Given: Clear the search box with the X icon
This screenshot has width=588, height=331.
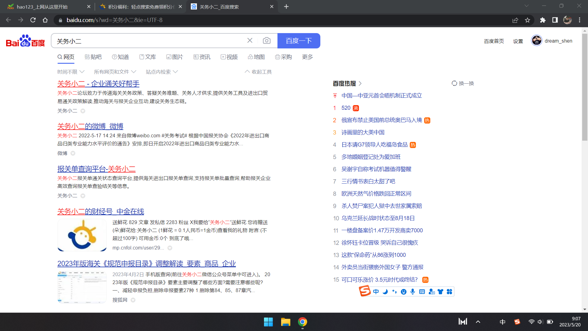Looking at the screenshot, I should coord(250,40).
